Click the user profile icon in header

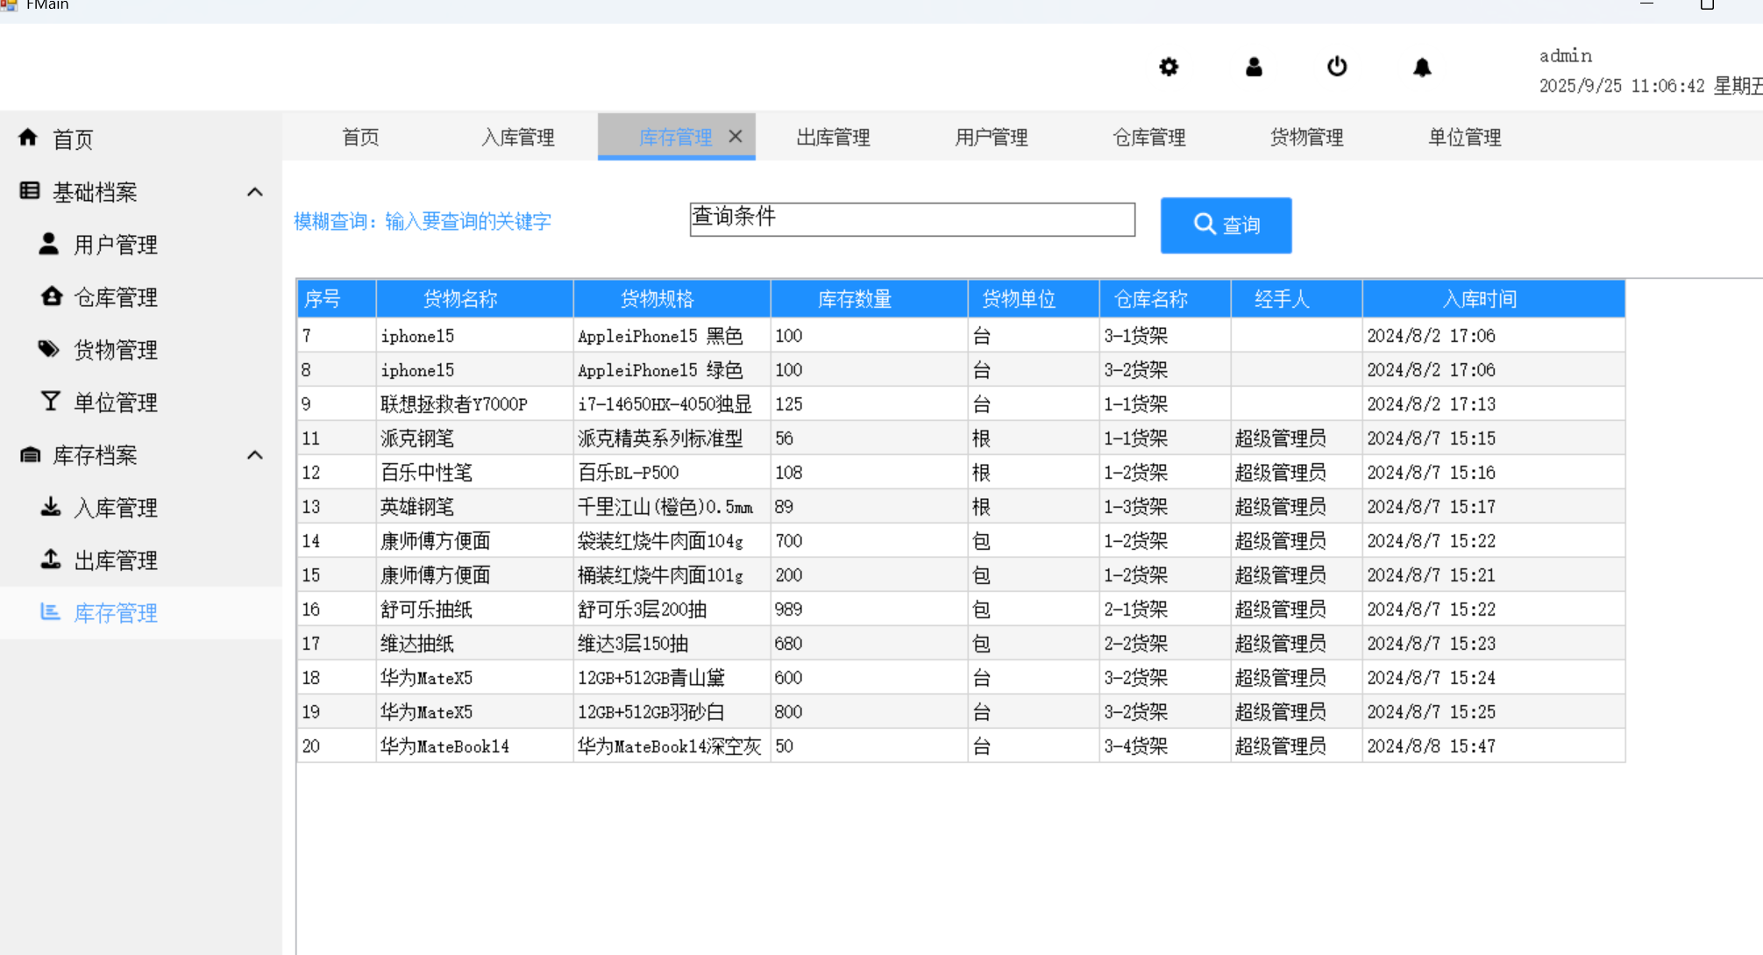click(1254, 67)
